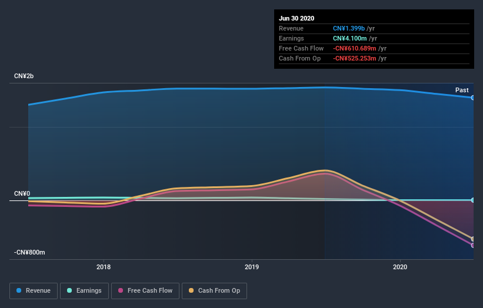Viewport: 483px width, 308px height.
Task: Click the -CN¥800m y-axis label
Action: (x=29, y=252)
